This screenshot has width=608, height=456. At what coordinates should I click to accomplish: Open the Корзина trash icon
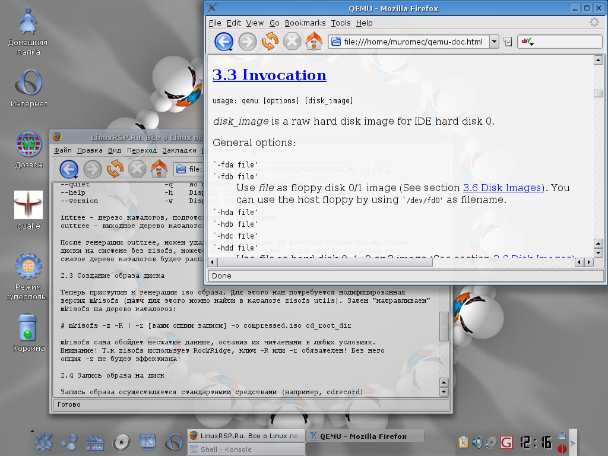28,328
